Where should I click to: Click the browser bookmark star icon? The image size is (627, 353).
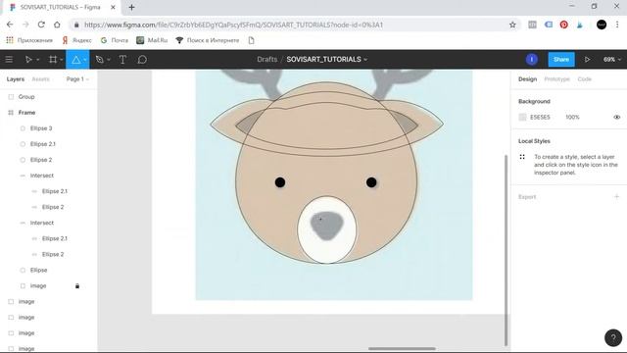[512, 25]
